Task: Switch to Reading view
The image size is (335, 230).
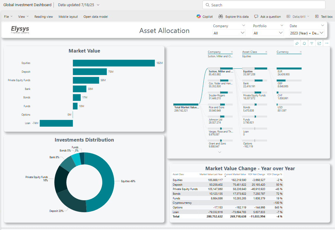Action: 44,17
